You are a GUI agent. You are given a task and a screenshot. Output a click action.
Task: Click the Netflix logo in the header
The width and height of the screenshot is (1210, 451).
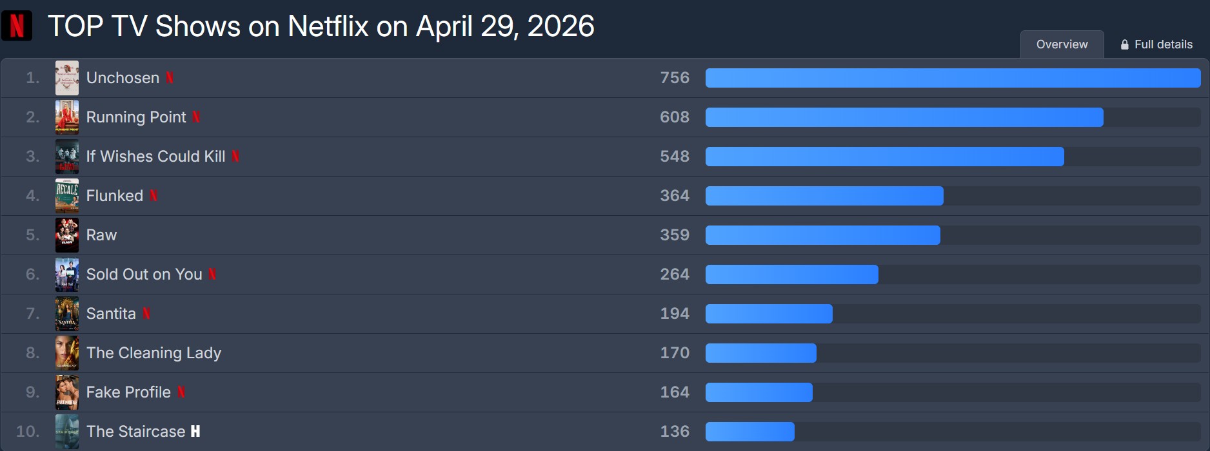[17, 26]
